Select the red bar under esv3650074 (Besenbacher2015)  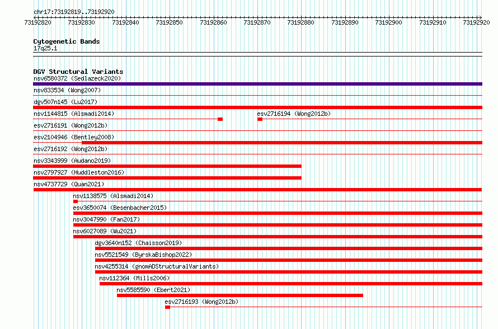click(278, 213)
